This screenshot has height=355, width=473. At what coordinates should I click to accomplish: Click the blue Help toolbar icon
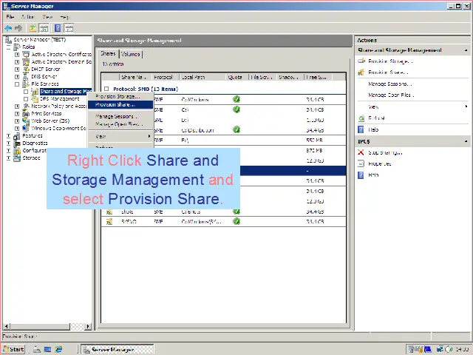(x=58, y=28)
